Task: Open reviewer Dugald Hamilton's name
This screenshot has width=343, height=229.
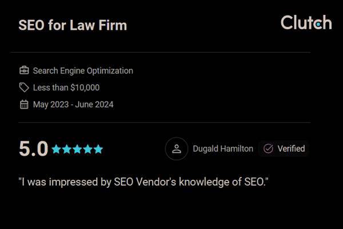Action: click(x=223, y=149)
